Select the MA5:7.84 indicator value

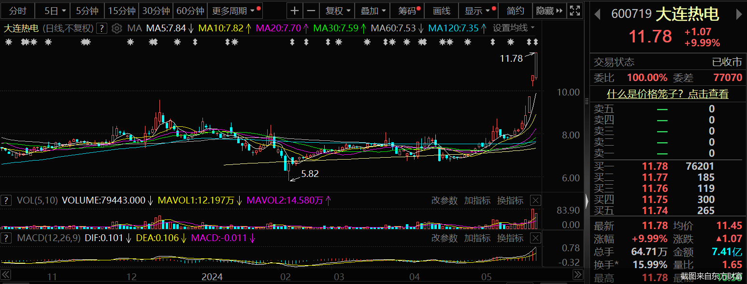click(170, 28)
